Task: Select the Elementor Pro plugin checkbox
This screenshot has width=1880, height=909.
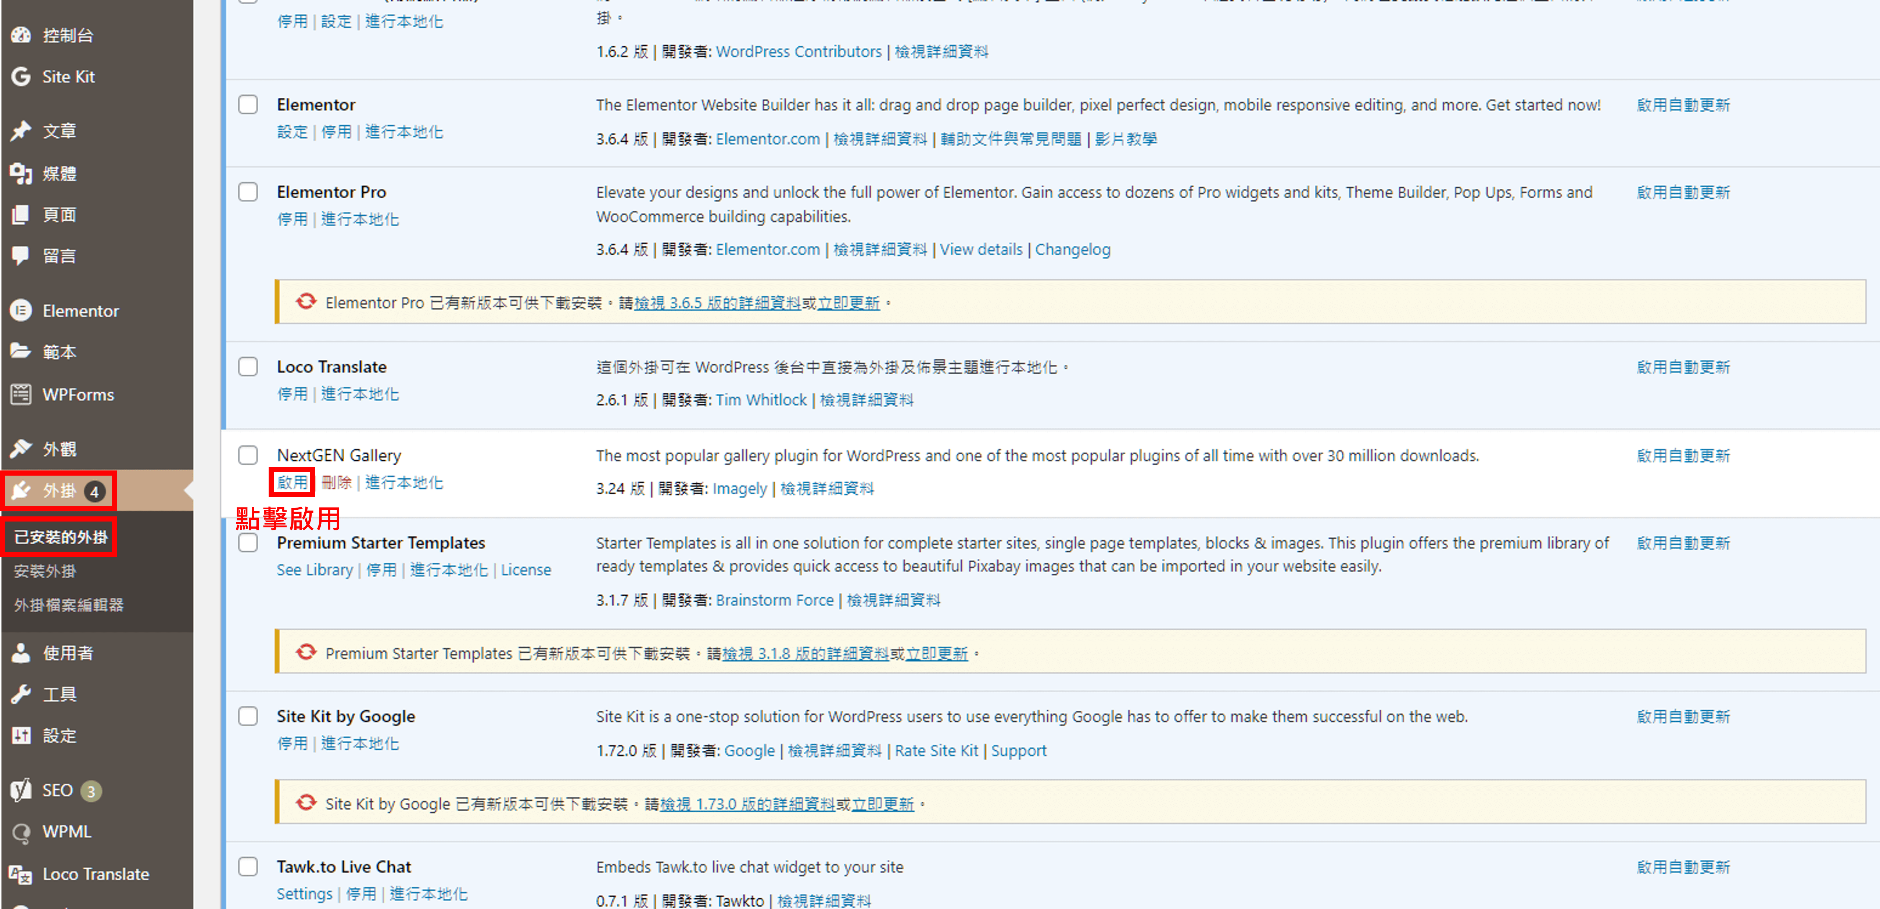Action: tap(248, 192)
